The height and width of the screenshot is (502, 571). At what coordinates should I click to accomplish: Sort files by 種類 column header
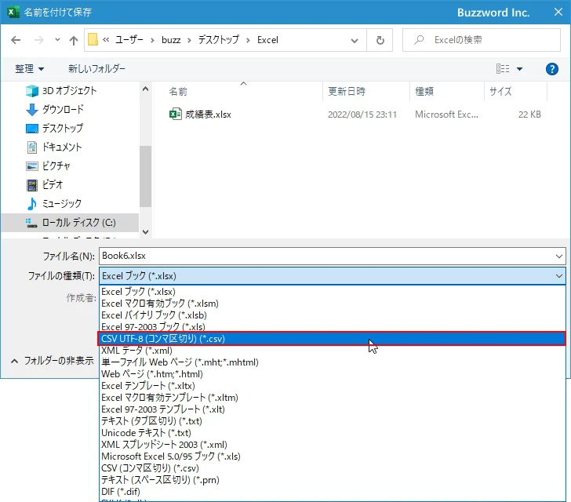click(x=424, y=92)
